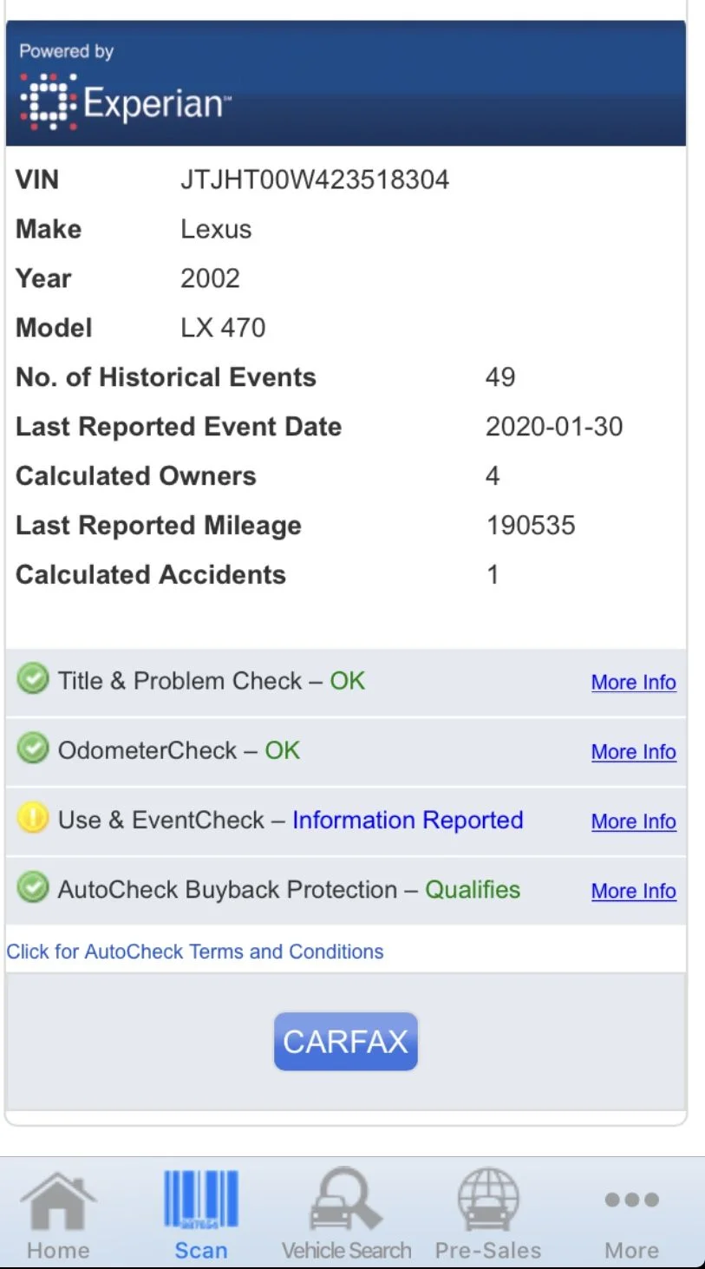Click green check beside Title & Problem Check
The height and width of the screenshot is (1269, 705).
[x=33, y=680]
